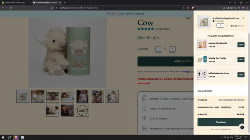Click the Add a gift note link
This screenshot has width=250, height=140.
pyautogui.click(x=205, y=91)
